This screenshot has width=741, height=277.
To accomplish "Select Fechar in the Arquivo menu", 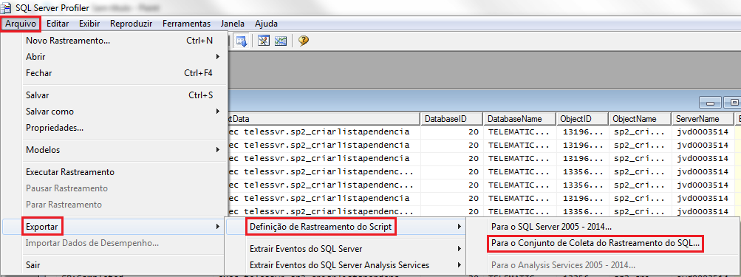I will pyautogui.click(x=115, y=73).
